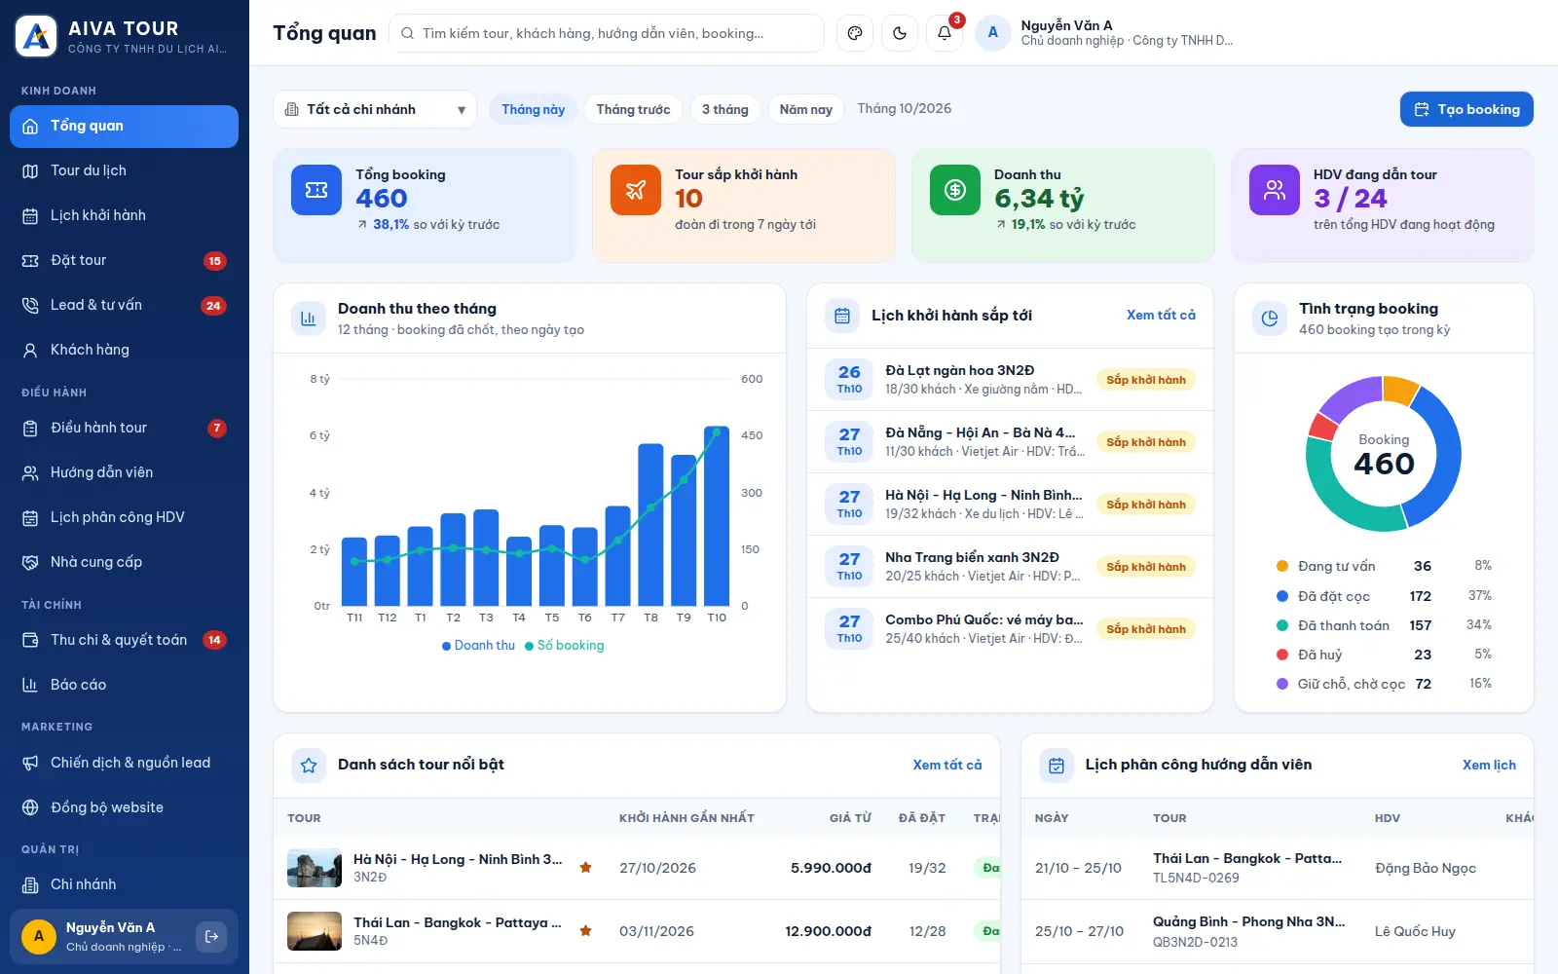The width and height of the screenshot is (1558, 974).
Task: Open the color theme palette icon
Action: [855, 33]
